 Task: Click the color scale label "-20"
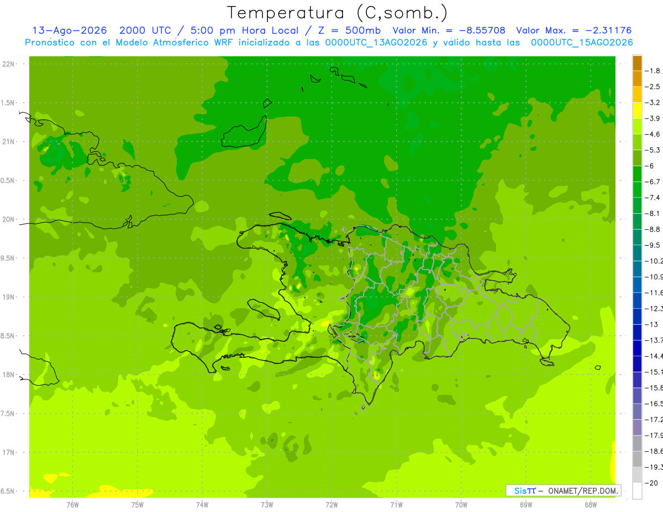[x=652, y=483]
